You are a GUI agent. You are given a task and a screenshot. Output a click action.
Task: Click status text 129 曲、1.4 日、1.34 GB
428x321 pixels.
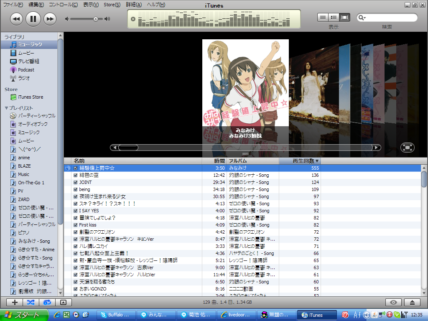point(227,303)
